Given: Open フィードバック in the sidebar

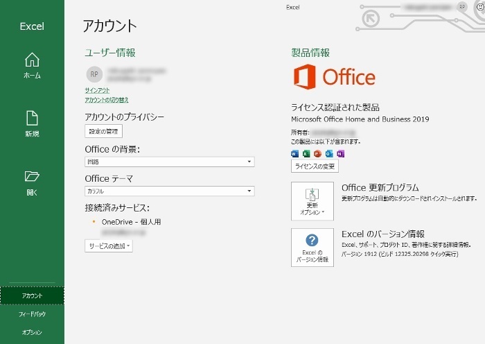Looking at the screenshot, I should click(x=32, y=314).
